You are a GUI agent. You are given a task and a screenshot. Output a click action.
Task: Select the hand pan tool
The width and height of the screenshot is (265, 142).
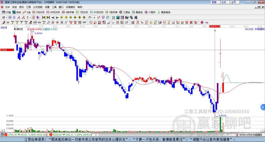coord(90,18)
